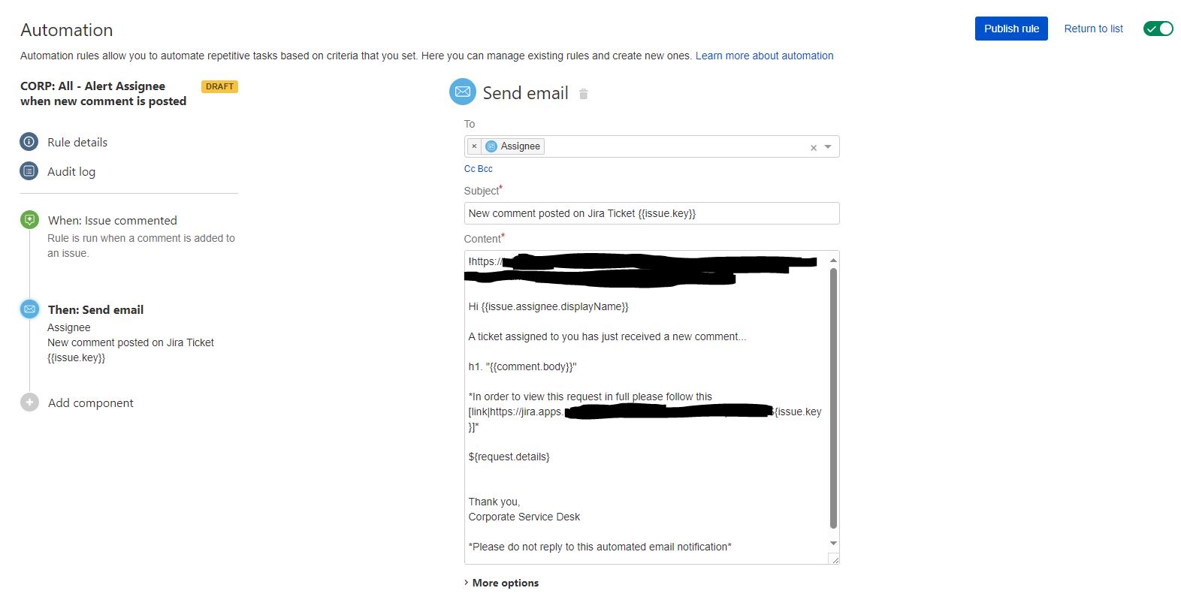
Task: Click inside the Subject input field
Action: coord(651,213)
